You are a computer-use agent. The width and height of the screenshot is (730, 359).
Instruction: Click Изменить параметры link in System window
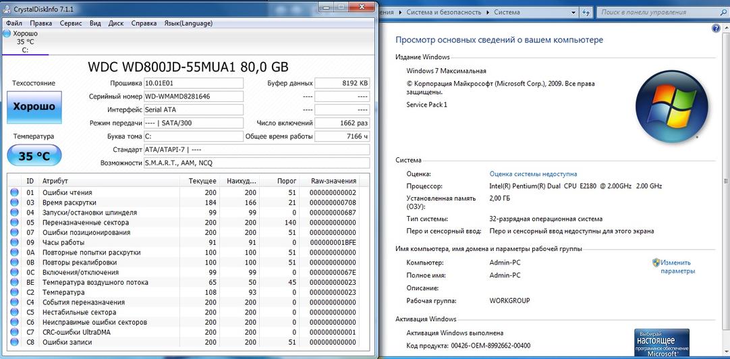point(677,267)
